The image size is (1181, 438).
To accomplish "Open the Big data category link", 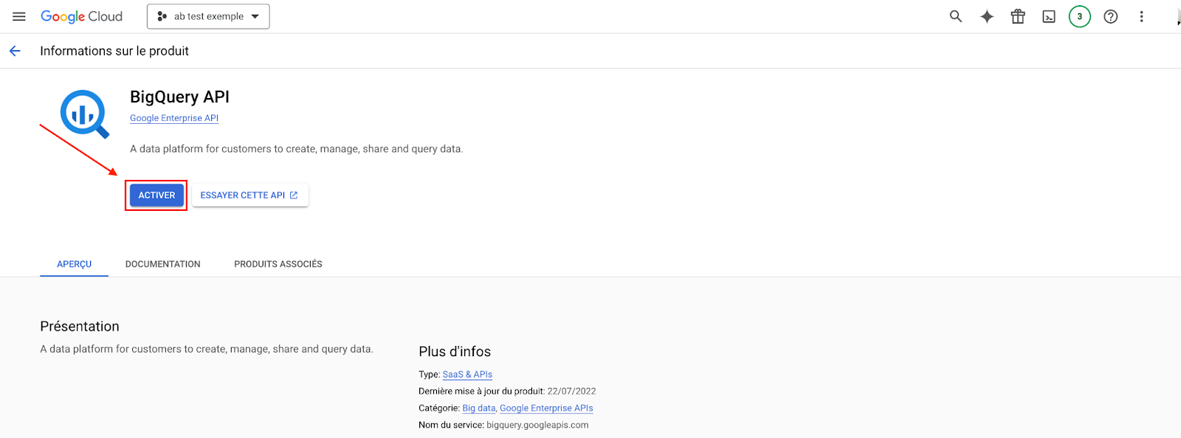I will pyautogui.click(x=479, y=408).
